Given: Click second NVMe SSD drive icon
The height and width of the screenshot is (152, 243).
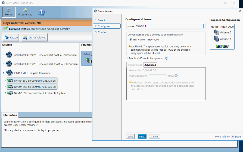Looking at the screenshot, I should pyautogui.click(x=10, y=87).
